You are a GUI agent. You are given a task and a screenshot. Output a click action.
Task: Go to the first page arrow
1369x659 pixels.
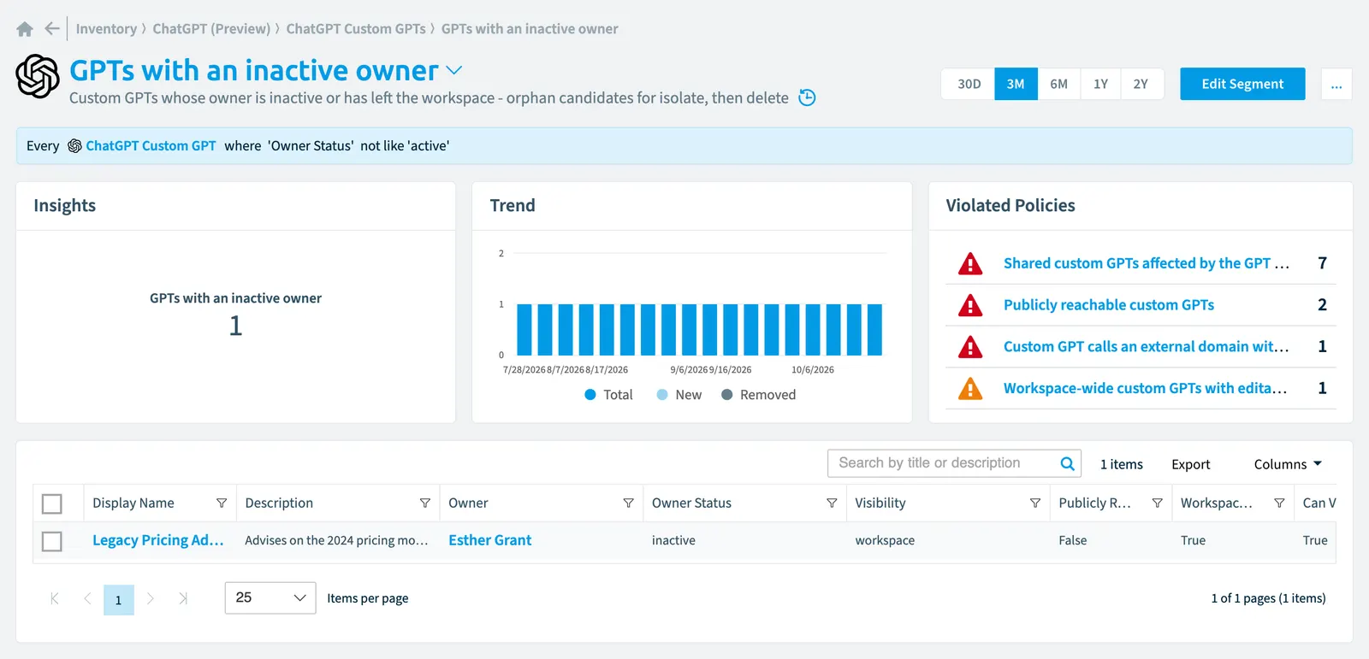[55, 598]
